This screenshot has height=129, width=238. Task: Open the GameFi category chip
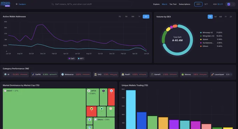[164, 74]
